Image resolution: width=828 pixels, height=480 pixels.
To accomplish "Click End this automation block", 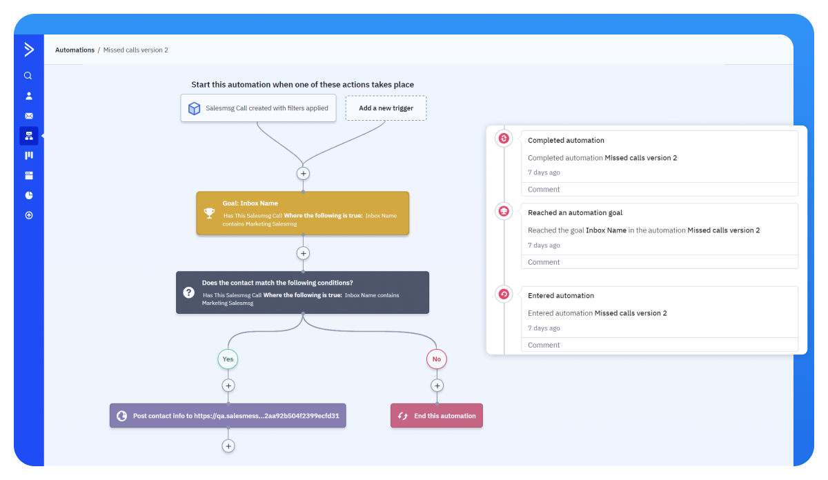I will (x=436, y=415).
